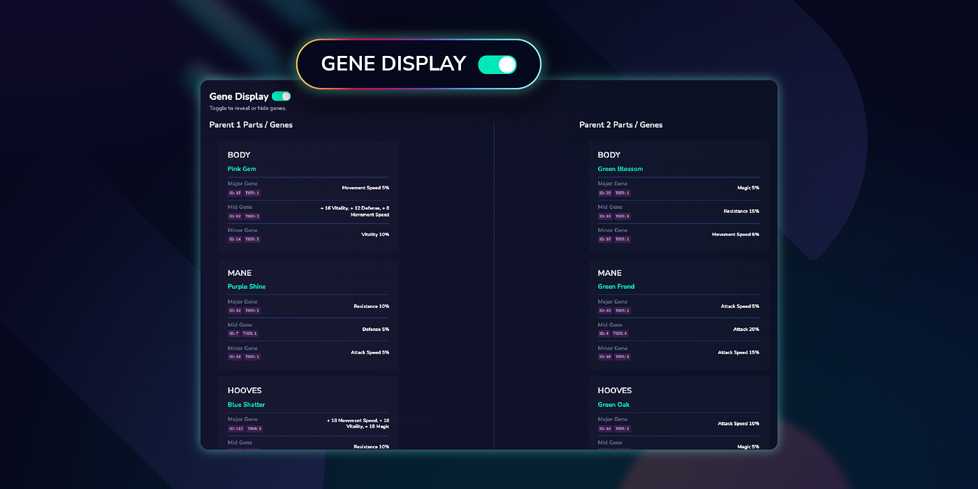Select the 'Pink Gem' body part name
Screen dimensions: 978x489
click(x=242, y=169)
